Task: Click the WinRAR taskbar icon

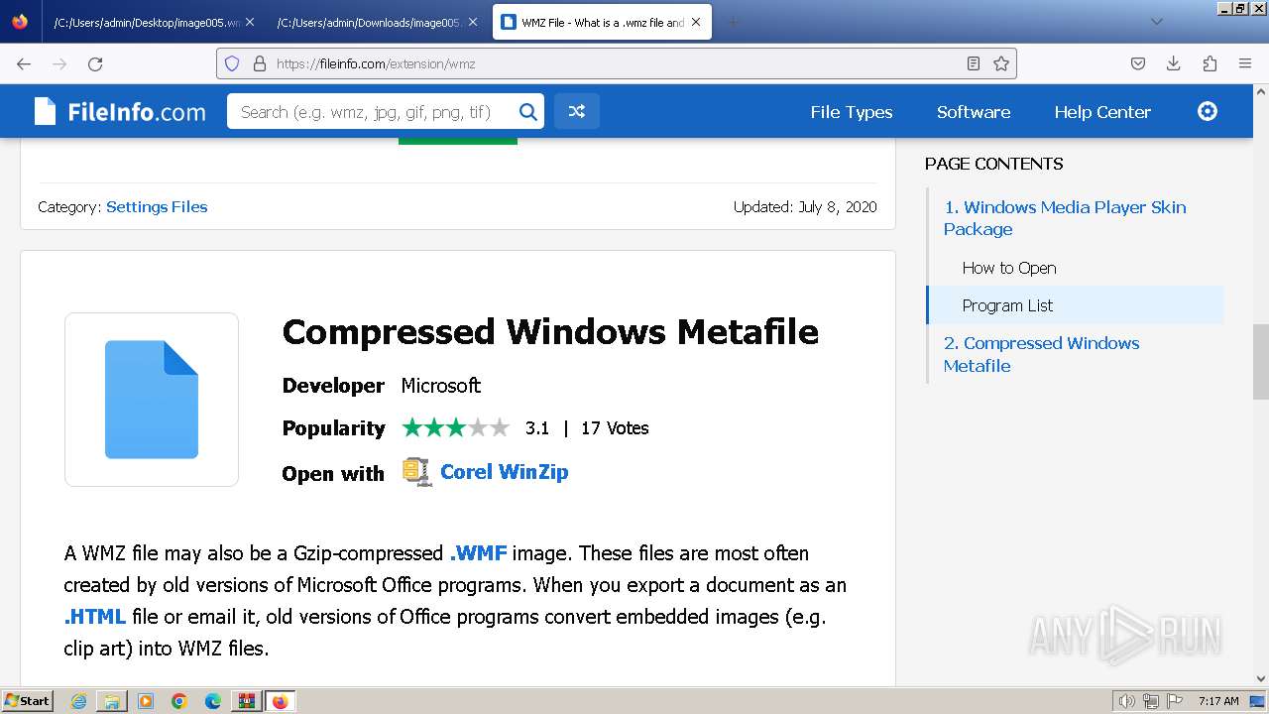Action: click(x=246, y=701)
